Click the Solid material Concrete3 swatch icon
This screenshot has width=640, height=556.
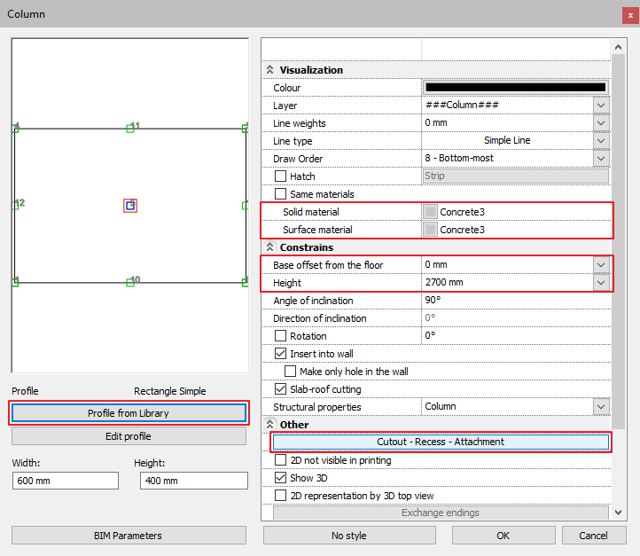[431, 212]
